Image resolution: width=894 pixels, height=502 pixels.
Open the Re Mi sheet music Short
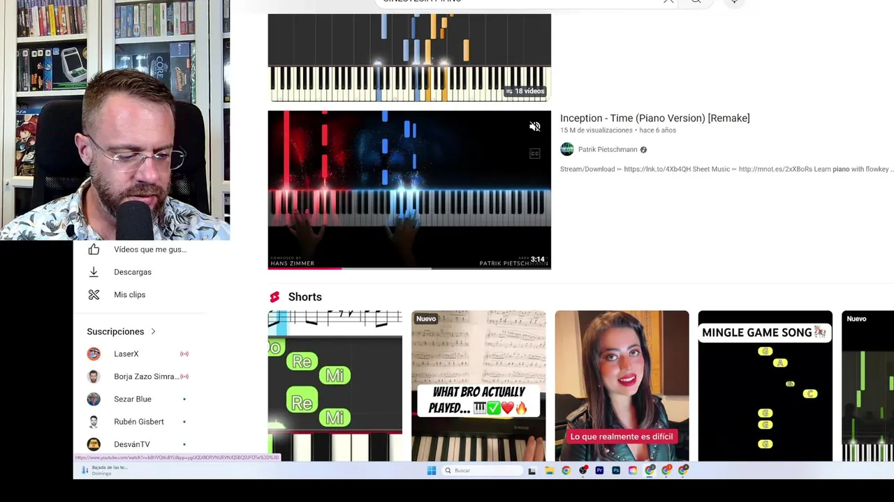[335, 386]
